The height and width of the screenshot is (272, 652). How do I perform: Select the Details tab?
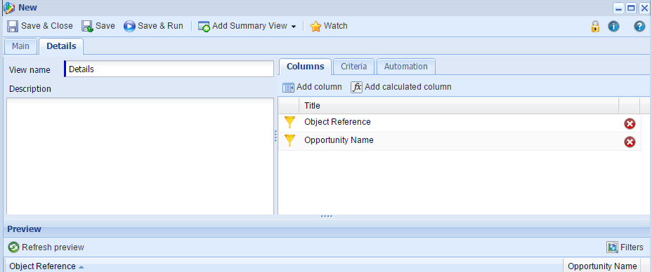click(61, 46)
